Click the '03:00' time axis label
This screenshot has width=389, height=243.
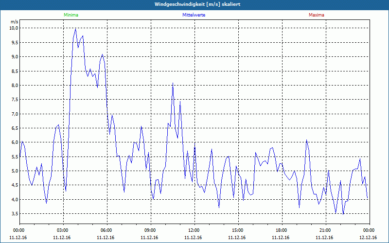(63, 230)
